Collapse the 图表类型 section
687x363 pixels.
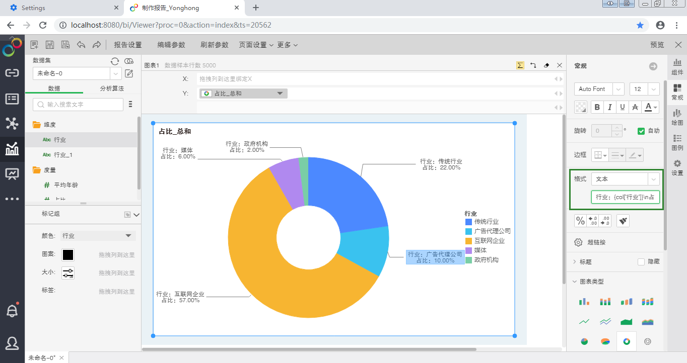575,282
